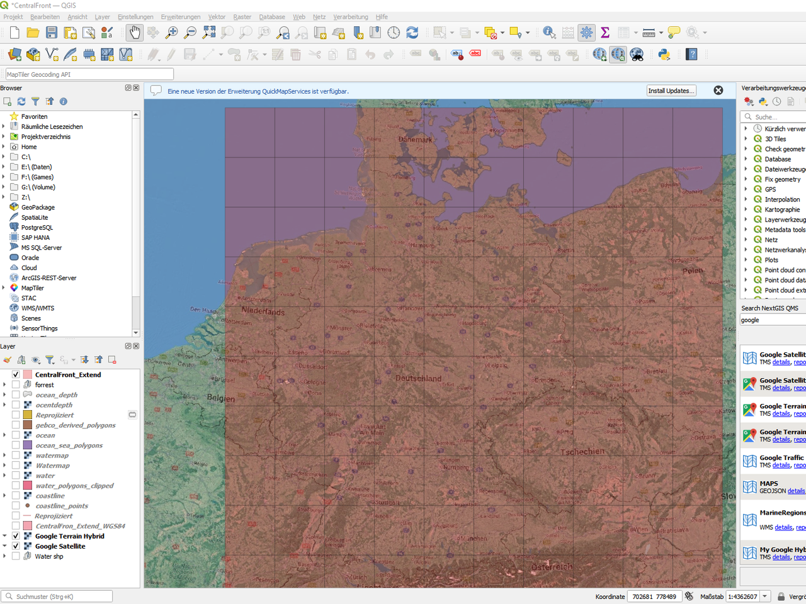806x604 pixels.
Task: Open the Python Console icon
Action: [x=664, y=55]
